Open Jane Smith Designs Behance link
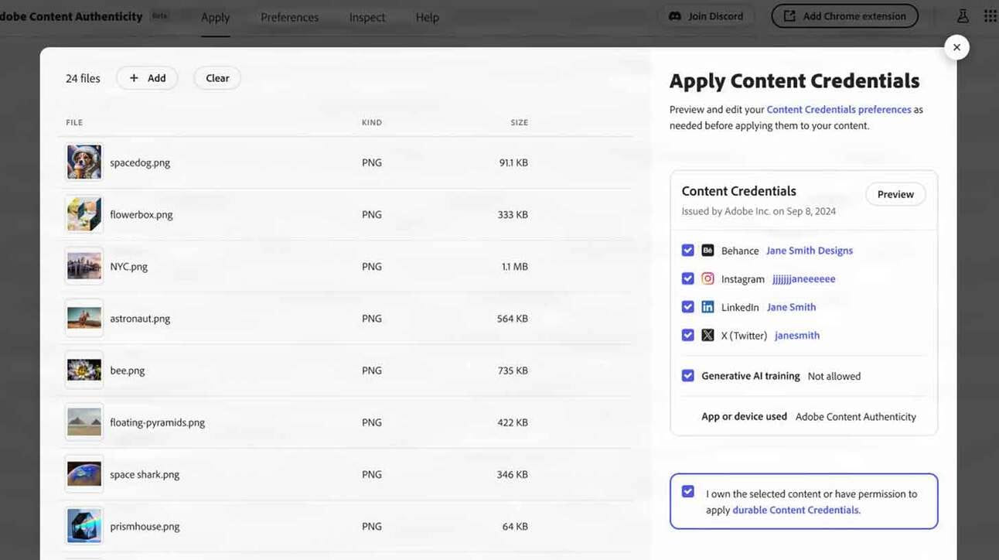This screenshot has height=560, width=999. pyautogui.click(x=810, y=251)
